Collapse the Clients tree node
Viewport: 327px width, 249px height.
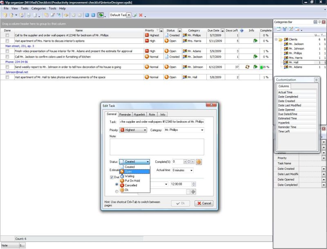[276, 39]
